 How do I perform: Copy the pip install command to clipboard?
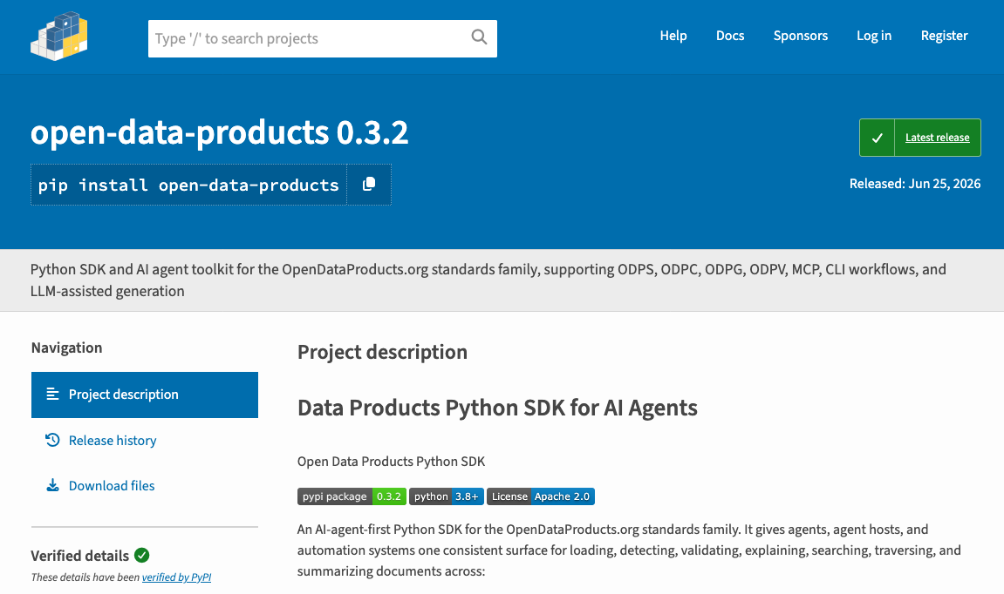tap(369, 184)
